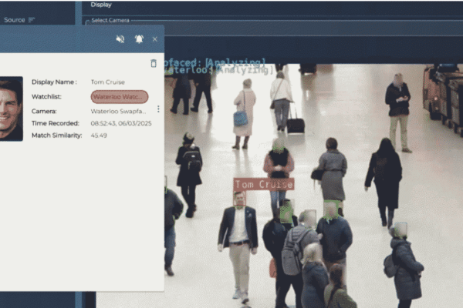Open the Select Camera dropdown

[110, 20]
